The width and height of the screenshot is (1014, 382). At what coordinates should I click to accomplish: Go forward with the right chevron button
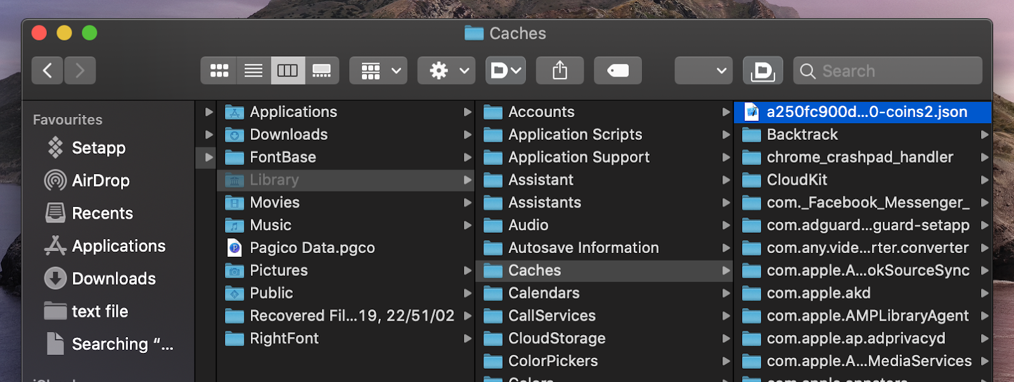pos(80,70)
